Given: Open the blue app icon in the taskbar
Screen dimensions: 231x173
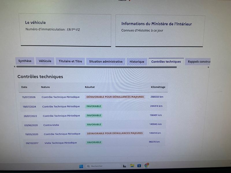Looking at the screenshot, I should [x=139, y=166].
